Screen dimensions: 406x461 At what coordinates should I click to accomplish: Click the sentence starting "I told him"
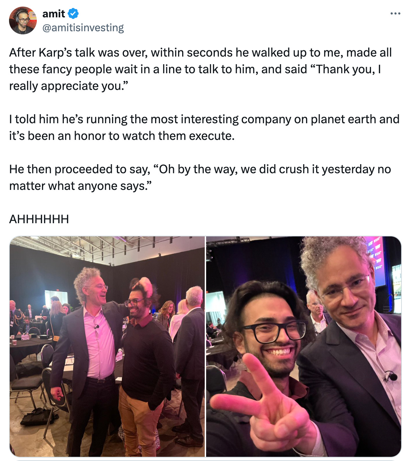coord(204,127)
